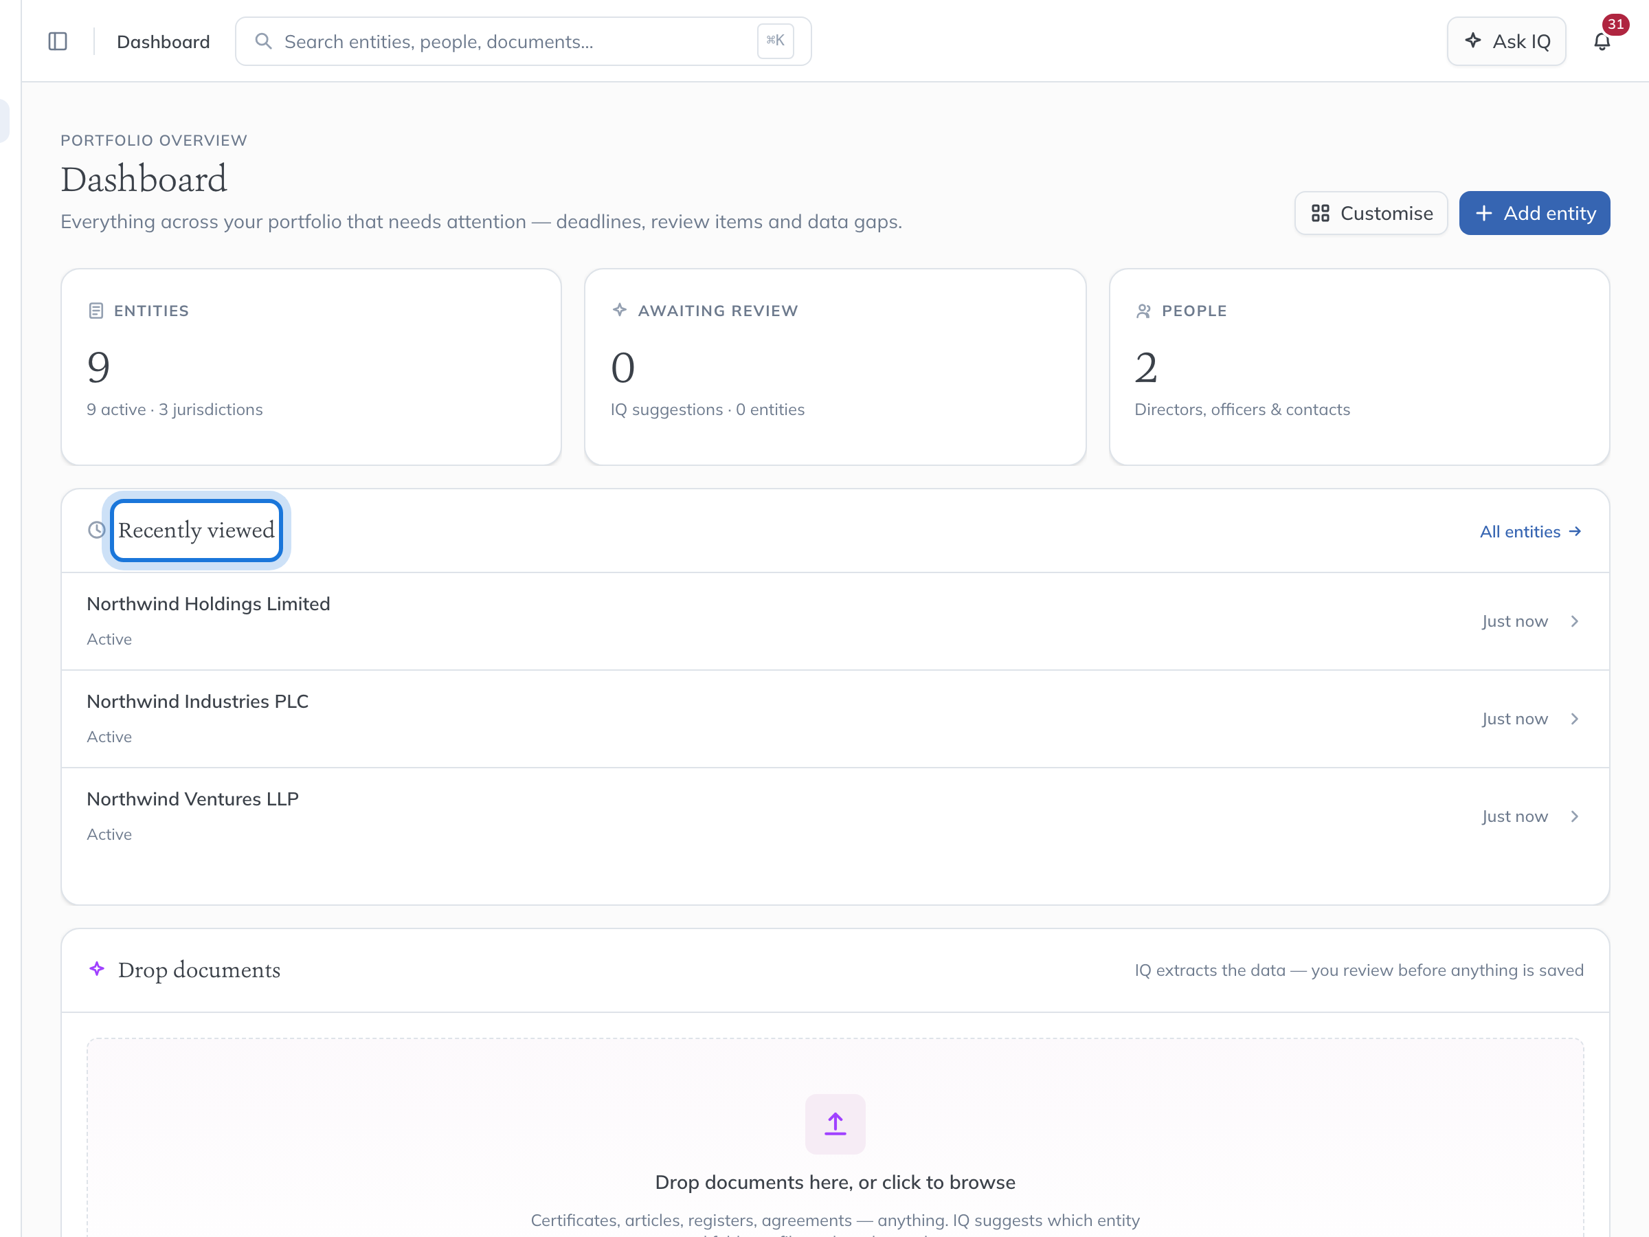Follow the All entities link
This screenshot has width=1649, height=1237.
point(1530,532)
